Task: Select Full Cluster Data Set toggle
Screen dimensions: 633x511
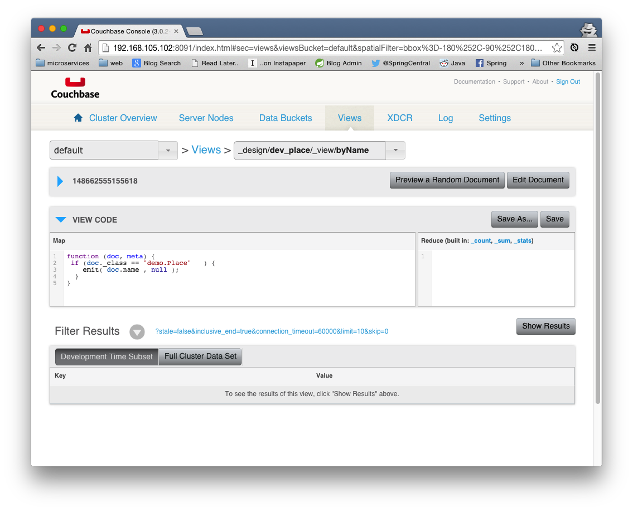Action: tap(200, 356)
